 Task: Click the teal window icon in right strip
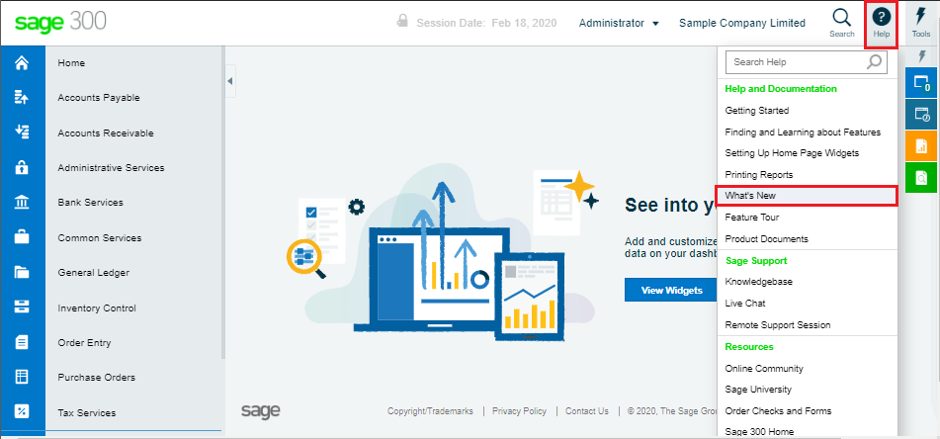tap(921, 114)
